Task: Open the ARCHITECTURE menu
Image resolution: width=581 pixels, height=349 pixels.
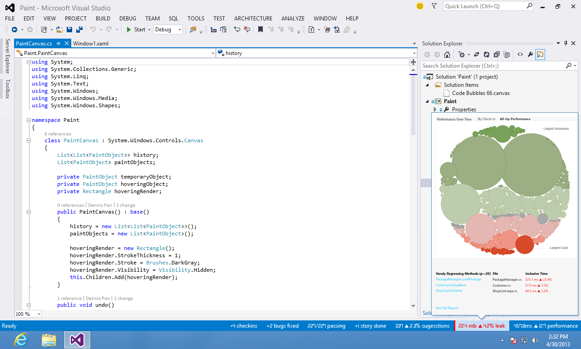Action: pos(253,19)
